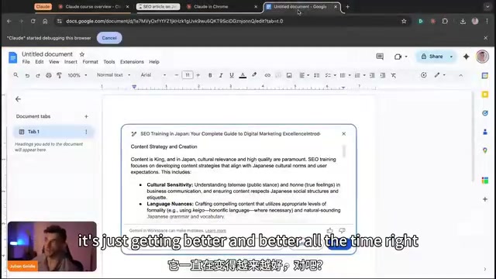Open the checklist dropdown
496x279 pixels.
(331, 75)
